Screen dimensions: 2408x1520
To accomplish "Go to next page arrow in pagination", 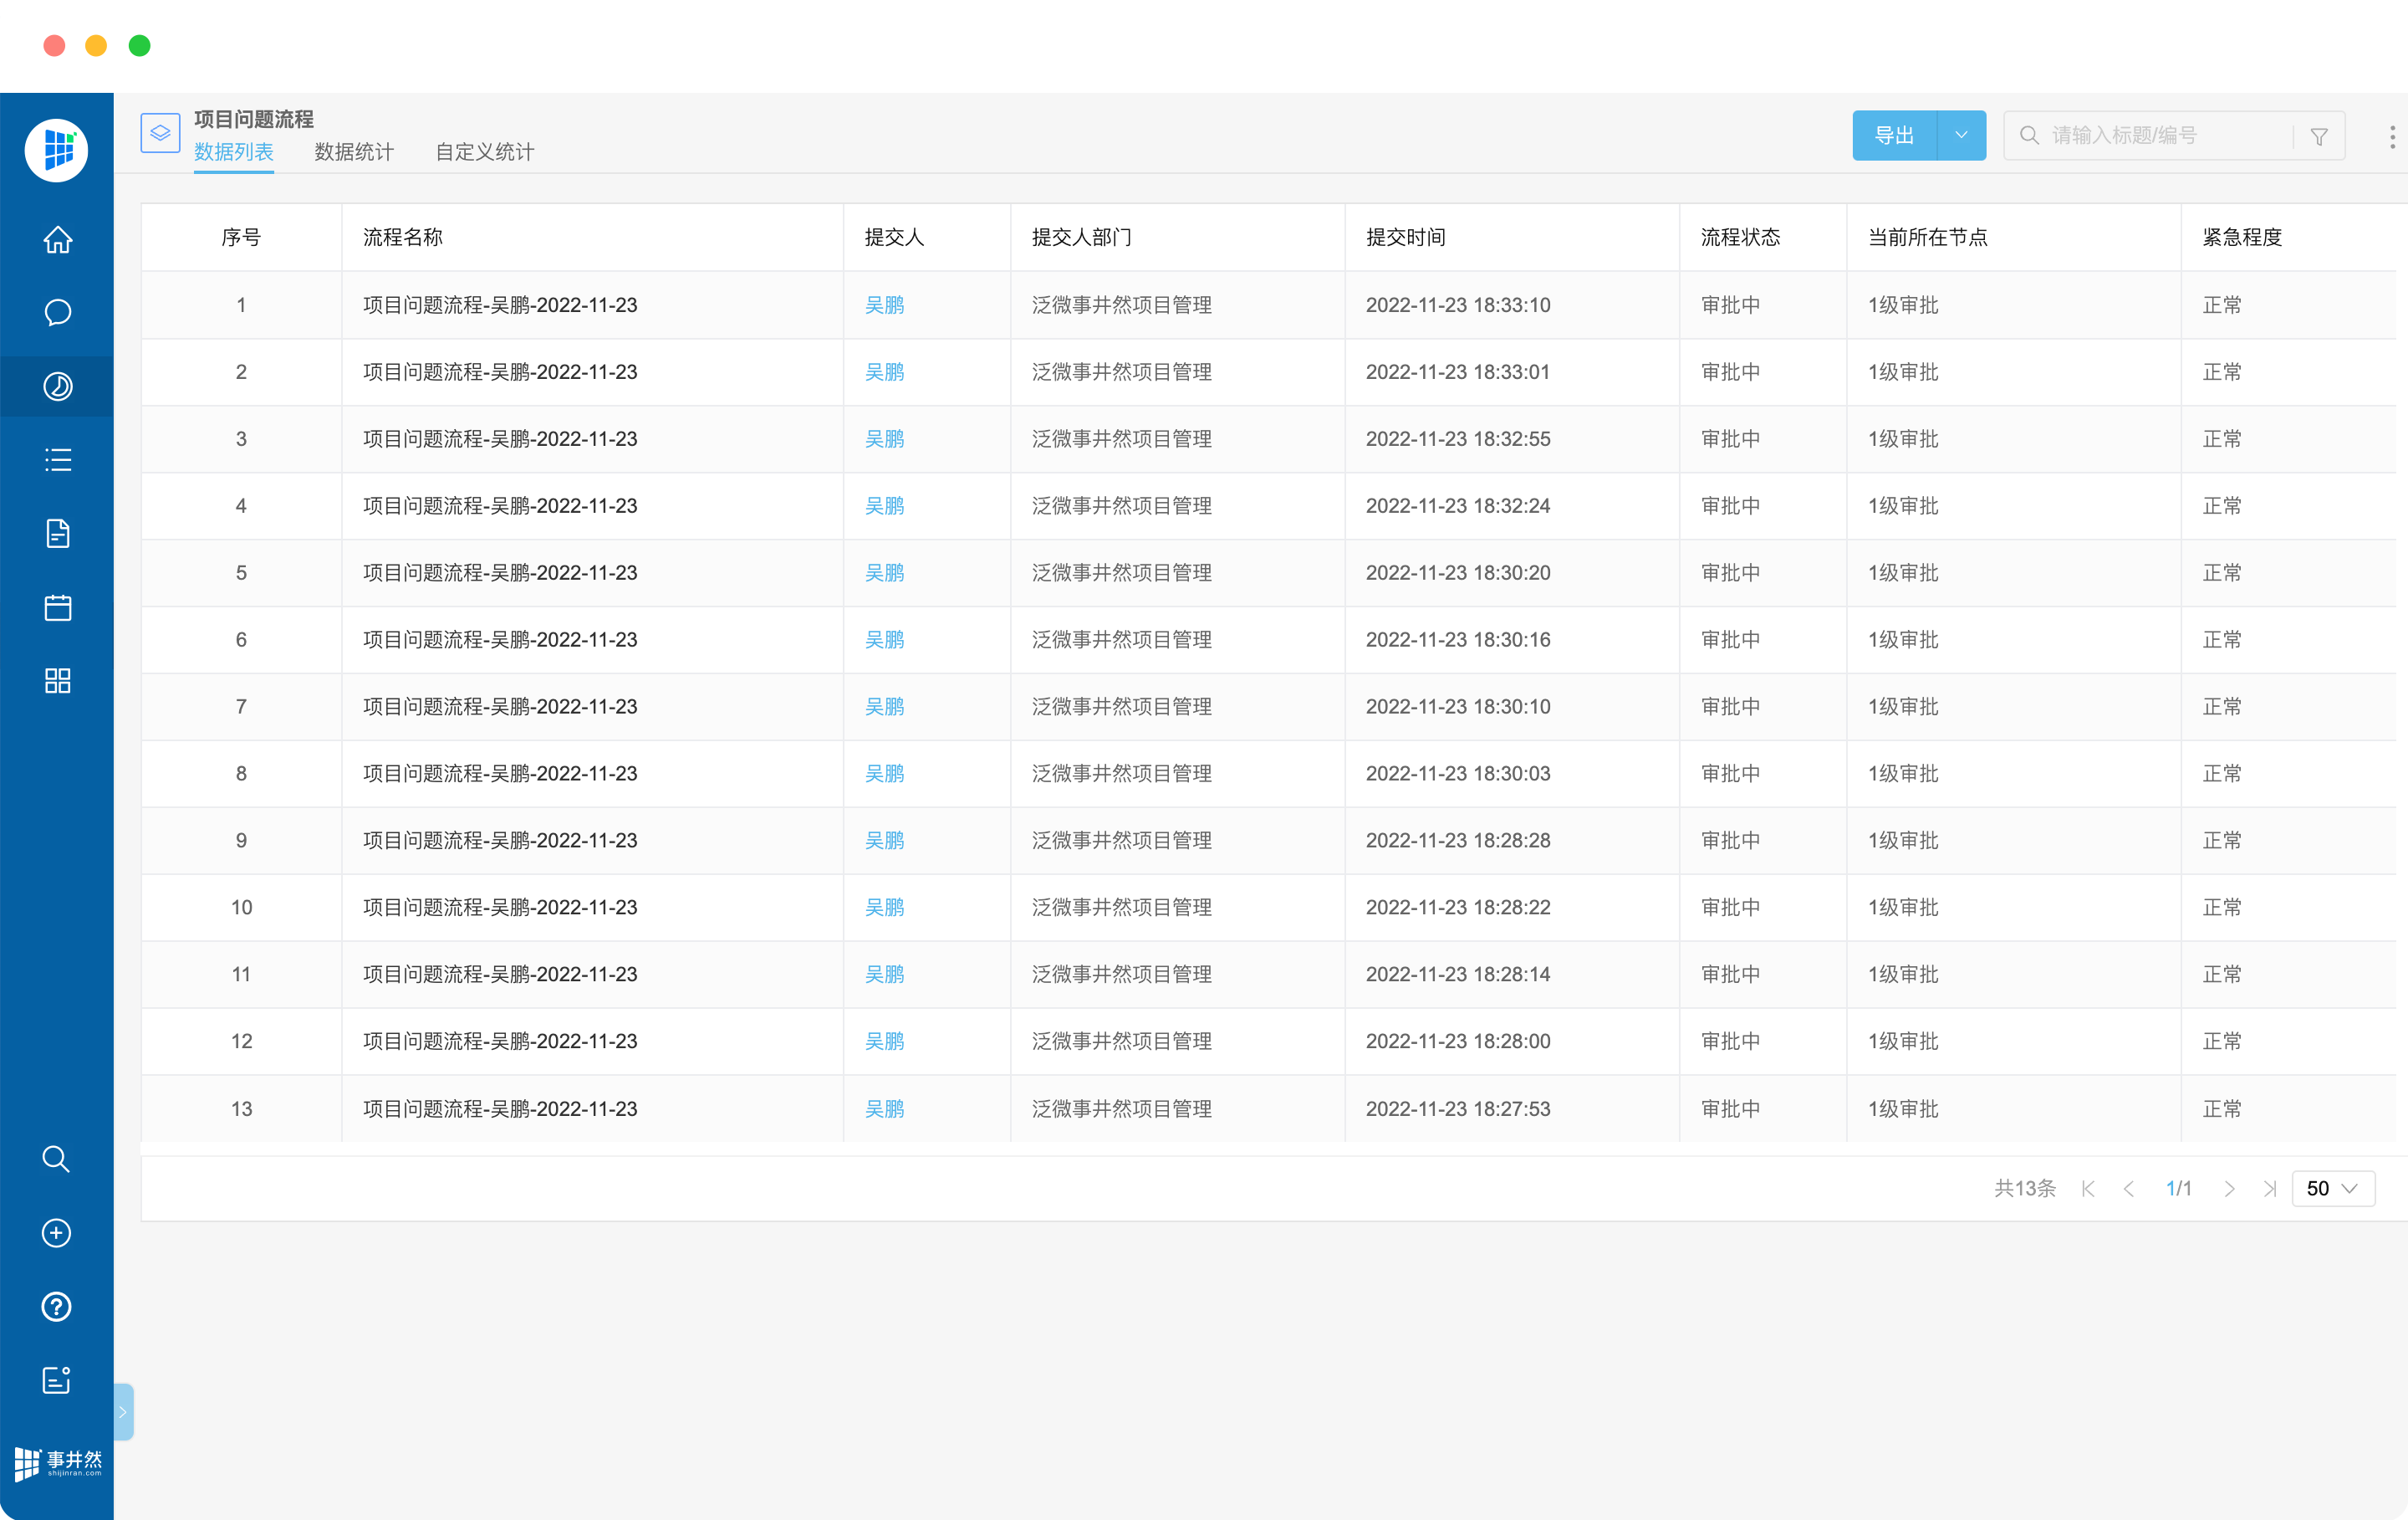I will 2229,1188.
